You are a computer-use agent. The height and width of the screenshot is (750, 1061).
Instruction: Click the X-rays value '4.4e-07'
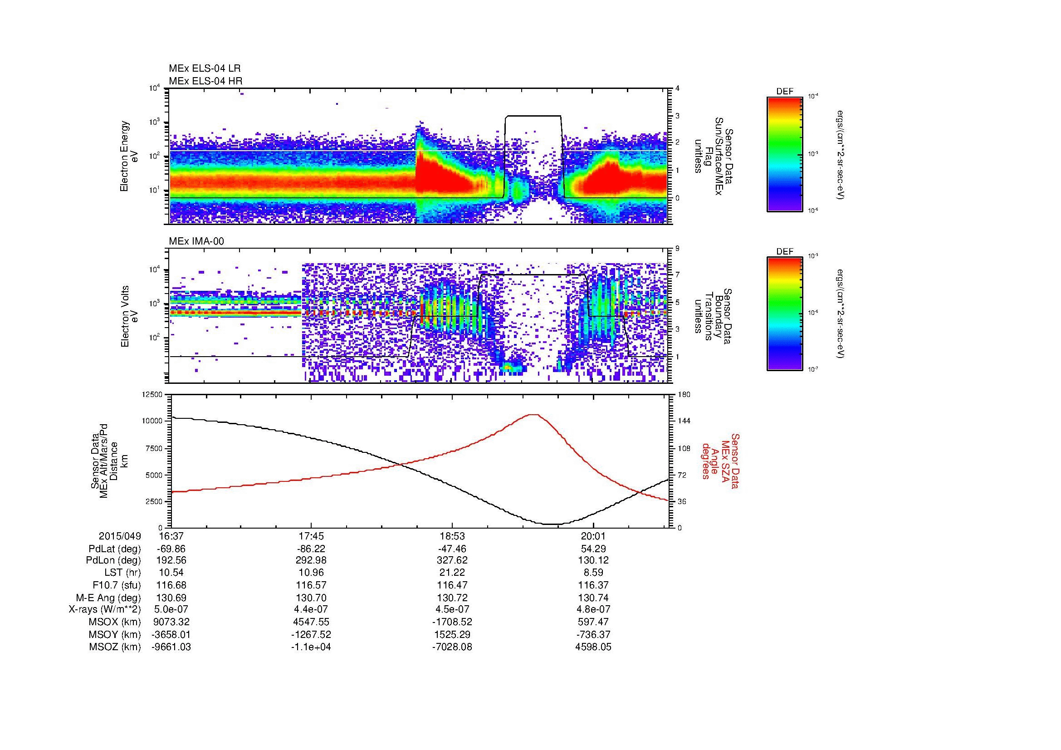(312, 609)
